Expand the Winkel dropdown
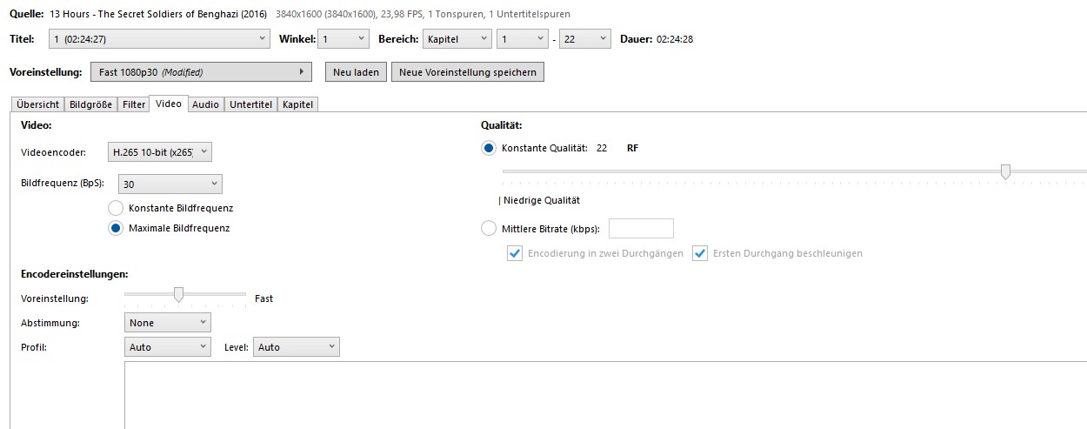 343,39
